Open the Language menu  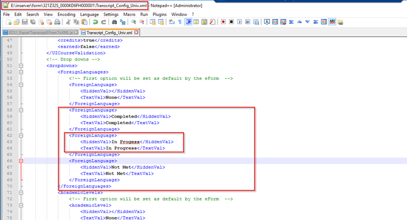(90, 14)
